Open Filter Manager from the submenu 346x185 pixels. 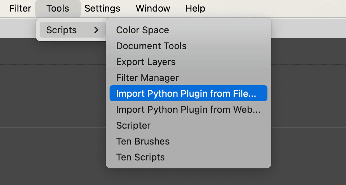click(x=147, y=78)
